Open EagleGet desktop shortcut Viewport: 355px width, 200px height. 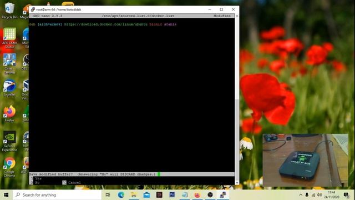(9, 88)
